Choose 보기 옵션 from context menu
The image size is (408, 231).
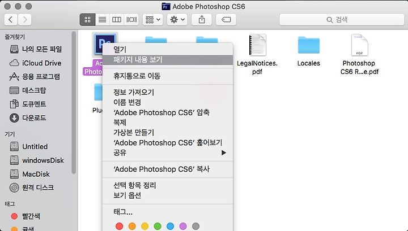[x=168, y=195]
